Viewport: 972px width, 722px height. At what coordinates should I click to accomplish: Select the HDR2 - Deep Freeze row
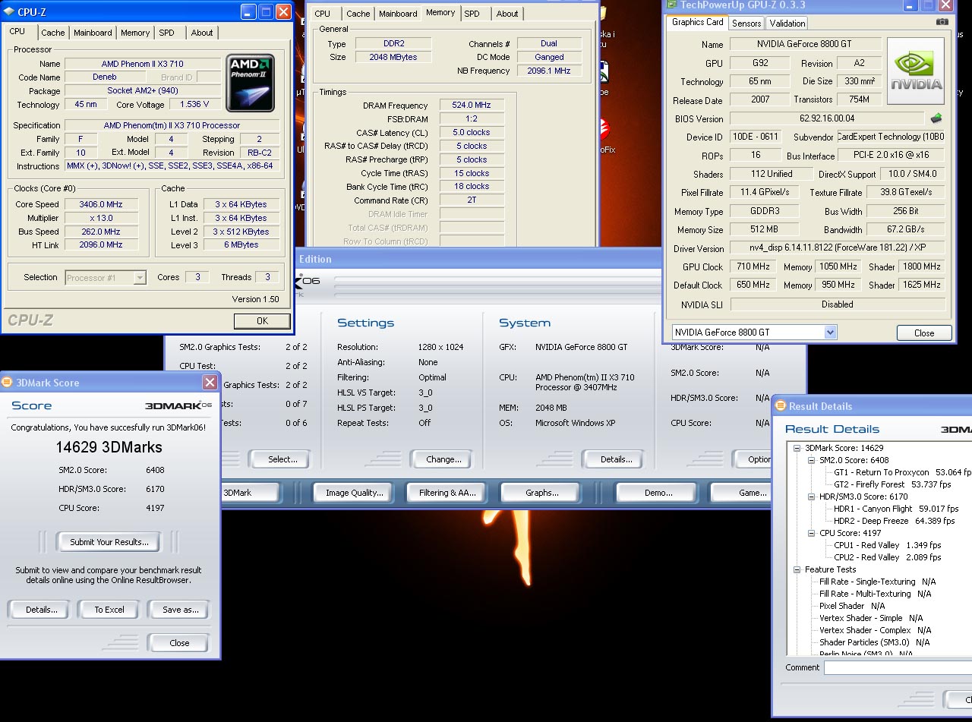point(894,521)
